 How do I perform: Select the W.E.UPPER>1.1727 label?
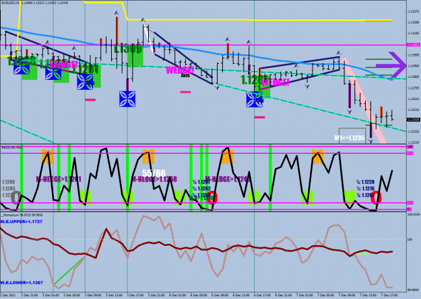21,222
